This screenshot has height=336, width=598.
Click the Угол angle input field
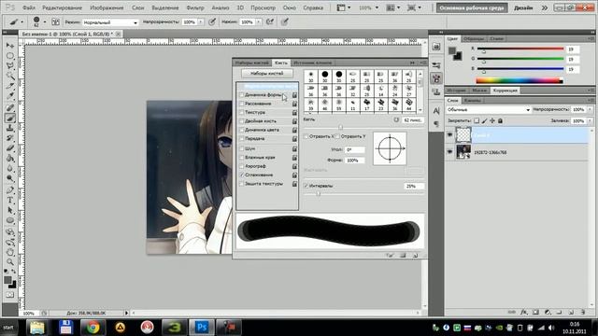click(355, 149)
